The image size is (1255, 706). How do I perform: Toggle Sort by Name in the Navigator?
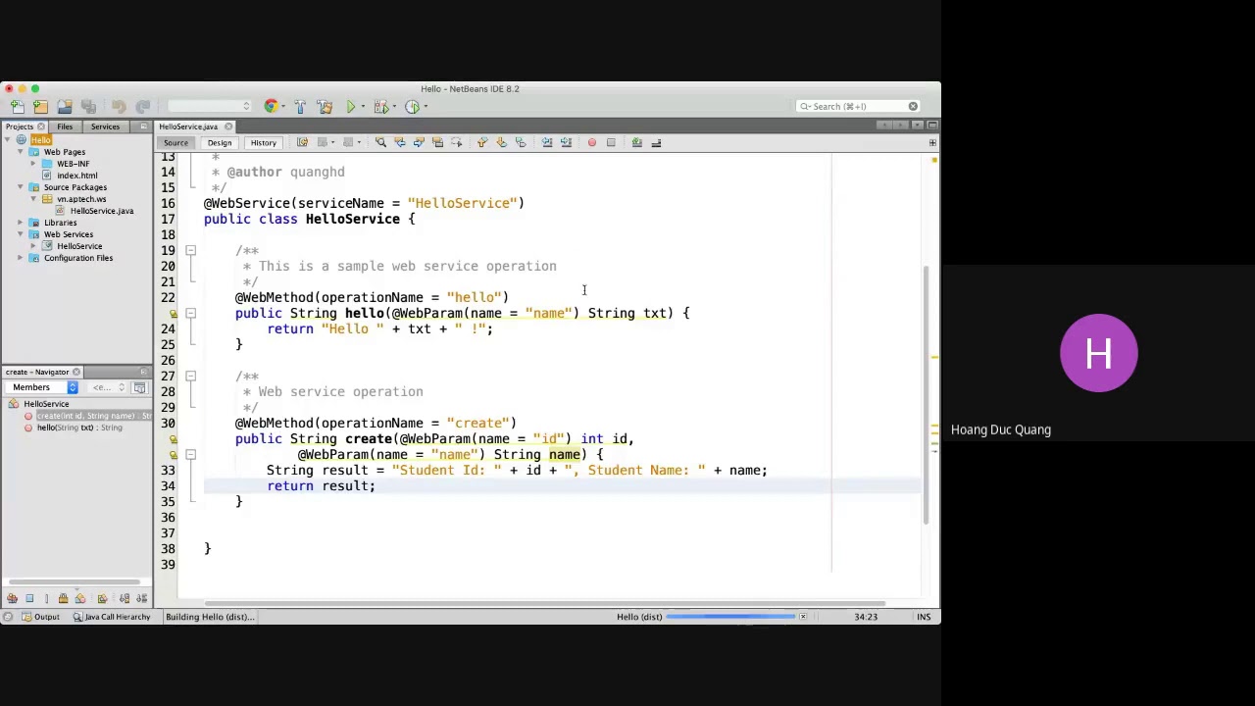[x=125, y=598]
